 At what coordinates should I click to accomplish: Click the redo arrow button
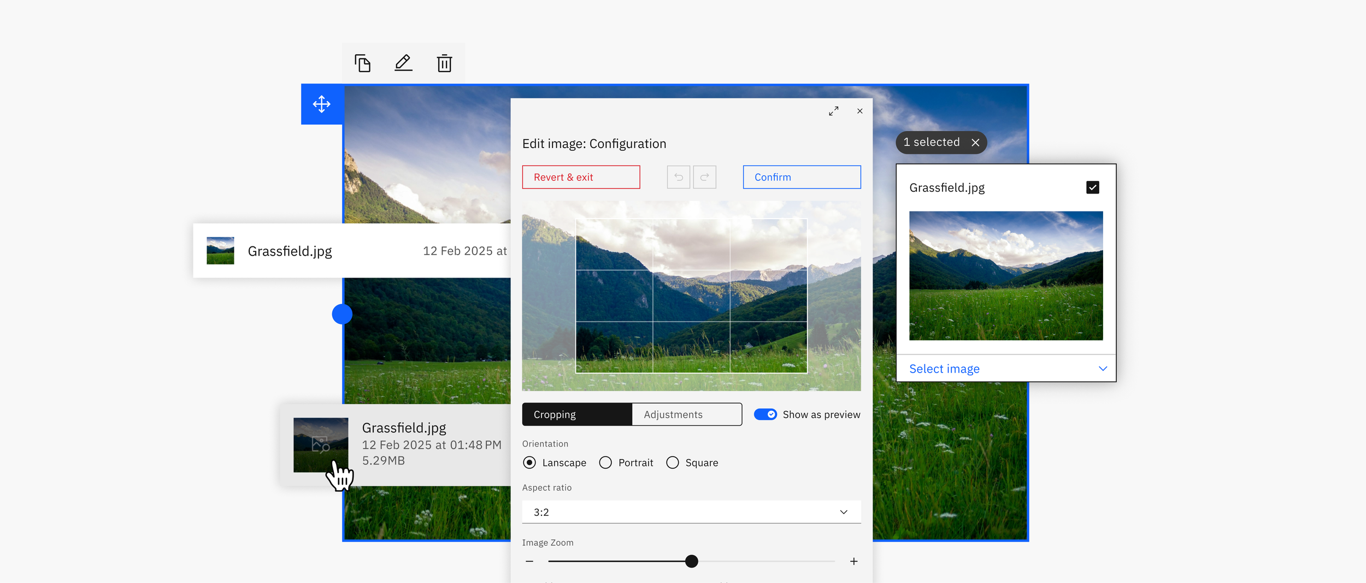[x=704, y=177]
